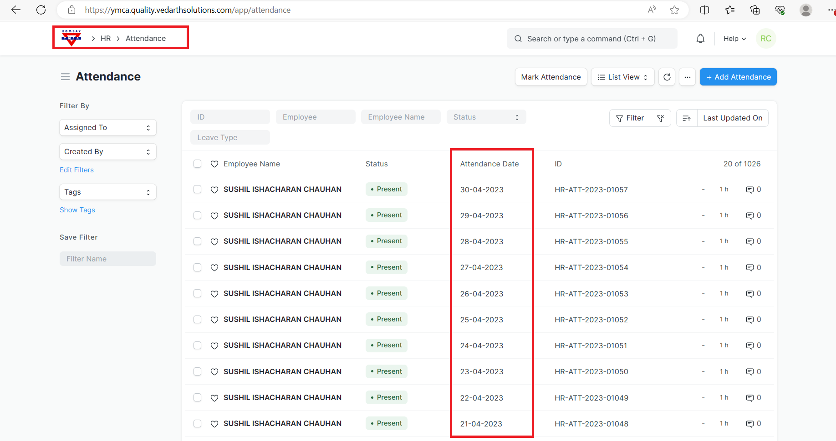Focus the Employee Name filter field
Screen dimensions: 836x441
pos(400,117)
